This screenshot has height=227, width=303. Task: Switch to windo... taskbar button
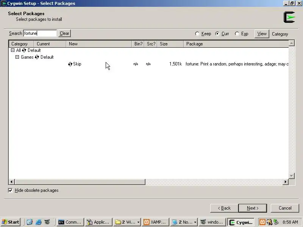click(212, 222)
